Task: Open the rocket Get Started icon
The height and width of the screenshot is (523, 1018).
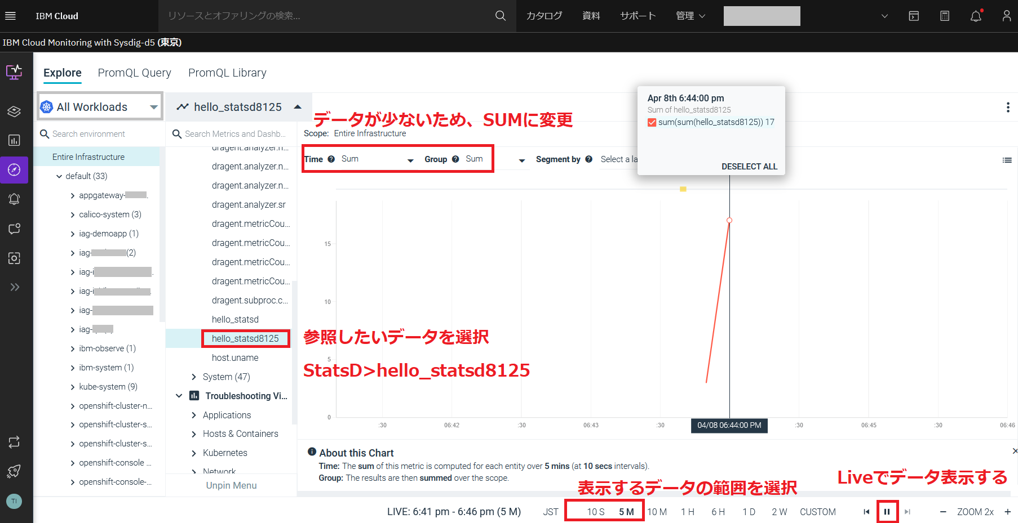Action: (14, 471)
